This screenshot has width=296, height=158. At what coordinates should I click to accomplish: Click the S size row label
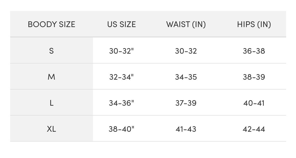(x=52, y=51)
